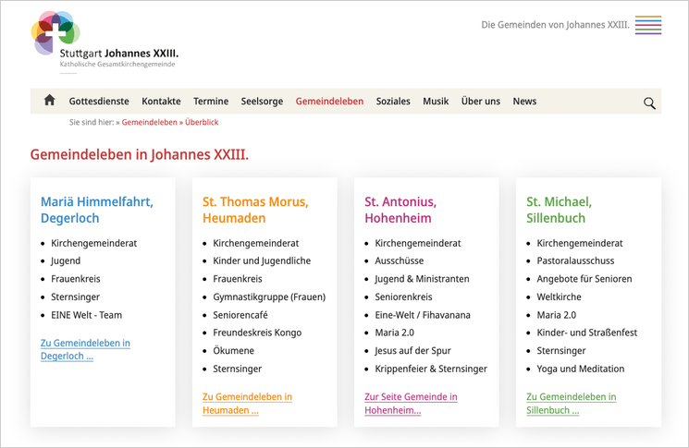Click the 'Ökumene' item
The height and width of the screenshot is (448, 689).
click(x=234, y=351)
